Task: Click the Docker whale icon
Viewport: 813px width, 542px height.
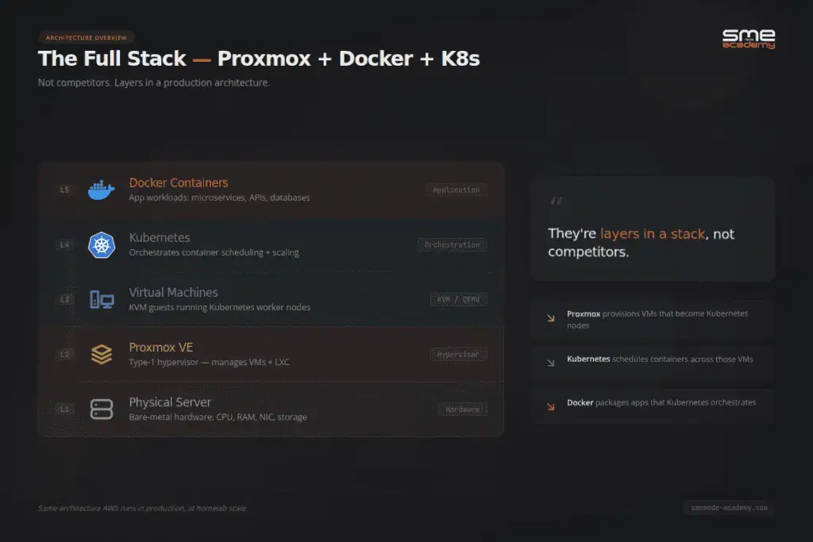Action: point(102,190)
